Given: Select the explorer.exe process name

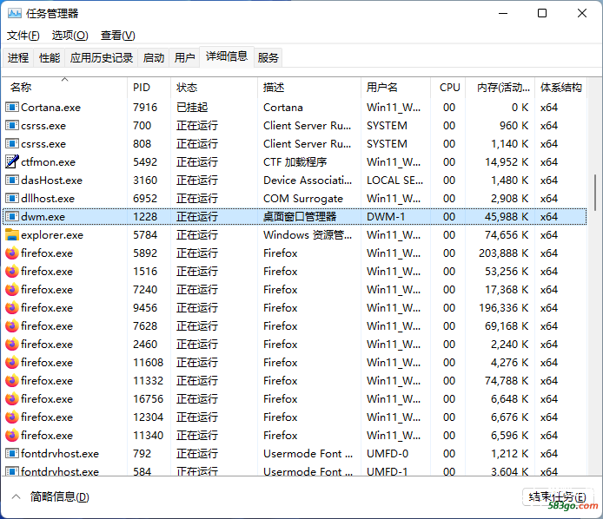Looking at the screenshot, I should 52,234.
